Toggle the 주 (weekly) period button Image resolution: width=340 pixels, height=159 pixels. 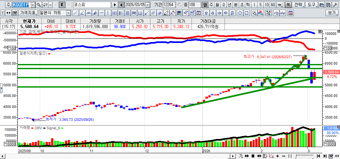tap(211, 5)
